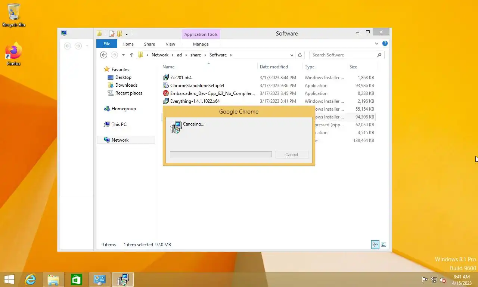Open the Windows Start button
The image size is (478, 287).
9,280
